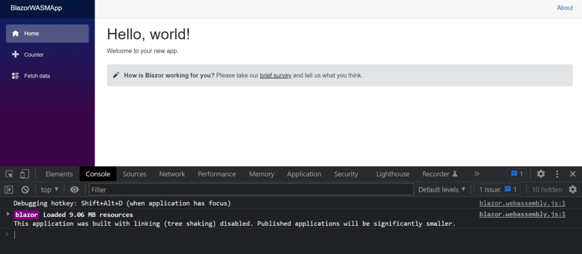Click the About link

pyautogui.click(x=565, y=8)
